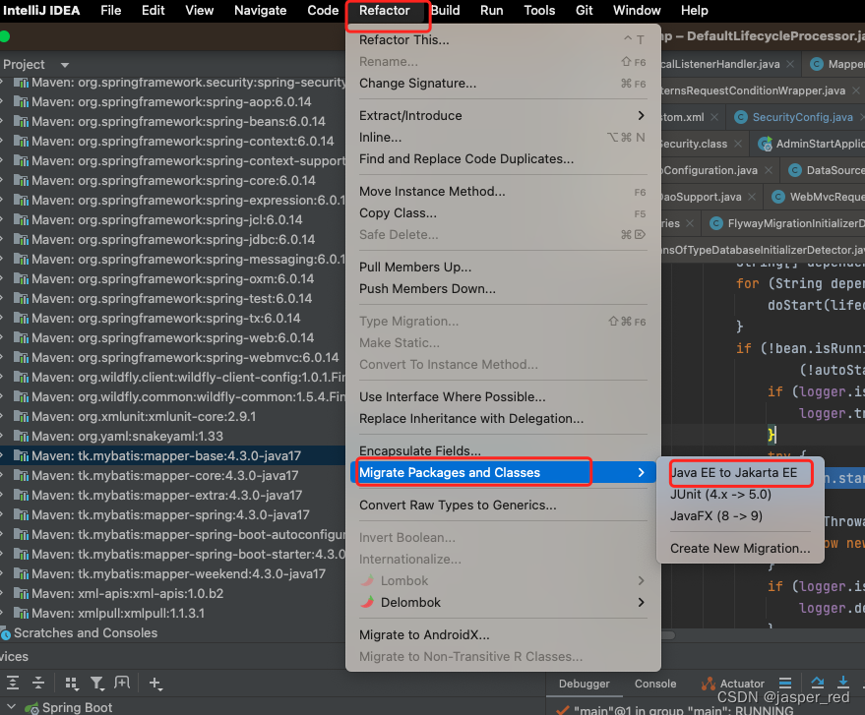
Task: Click the Scratches and Consoles icon
Action: tap(6, 633)
